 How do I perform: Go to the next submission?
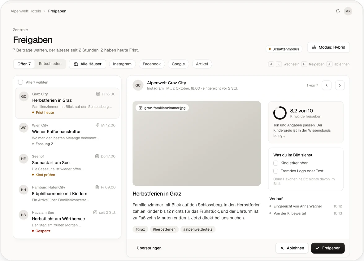[x=340, y=85]
